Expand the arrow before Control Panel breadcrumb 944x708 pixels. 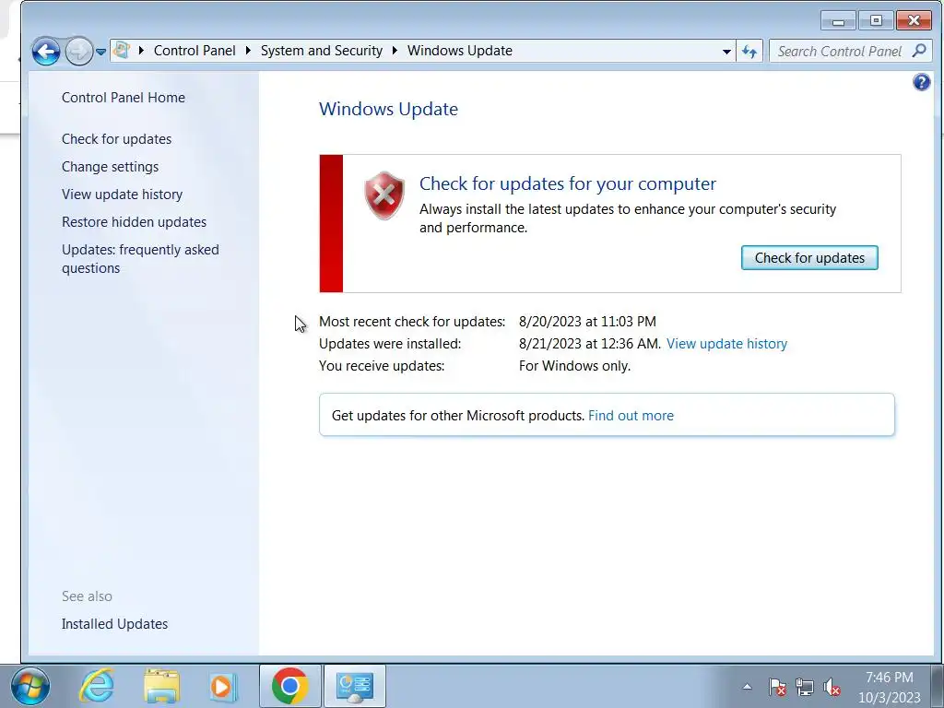click(141, 51)
